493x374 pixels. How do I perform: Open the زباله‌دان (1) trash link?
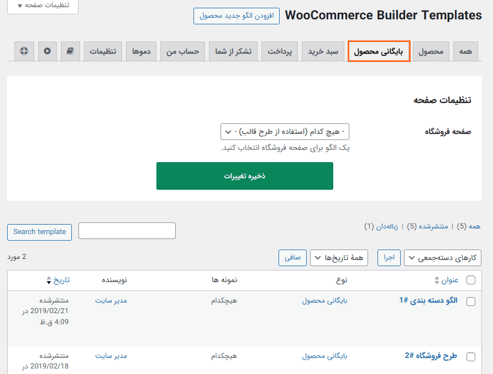(381, 226)
